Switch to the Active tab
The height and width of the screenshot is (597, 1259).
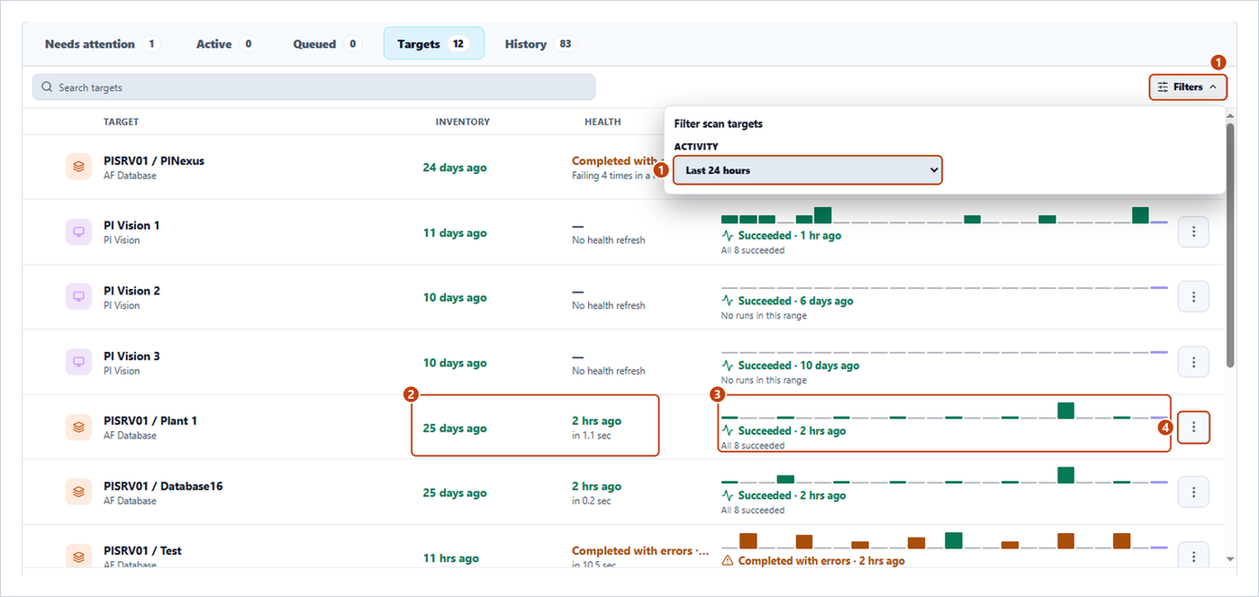click(226, 43)
